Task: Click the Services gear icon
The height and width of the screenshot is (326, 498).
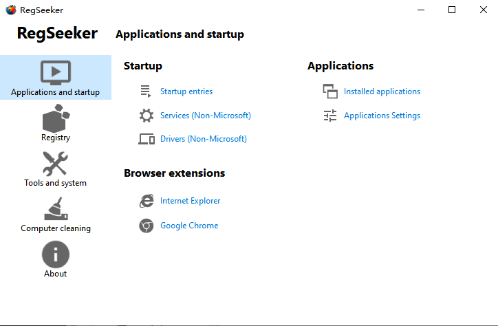Action: 146,116
